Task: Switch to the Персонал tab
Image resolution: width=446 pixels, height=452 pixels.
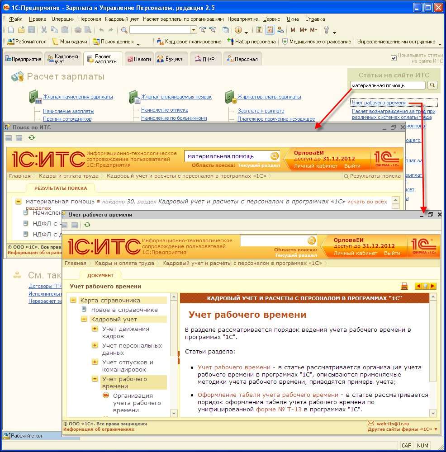Action: coord(242,59)
